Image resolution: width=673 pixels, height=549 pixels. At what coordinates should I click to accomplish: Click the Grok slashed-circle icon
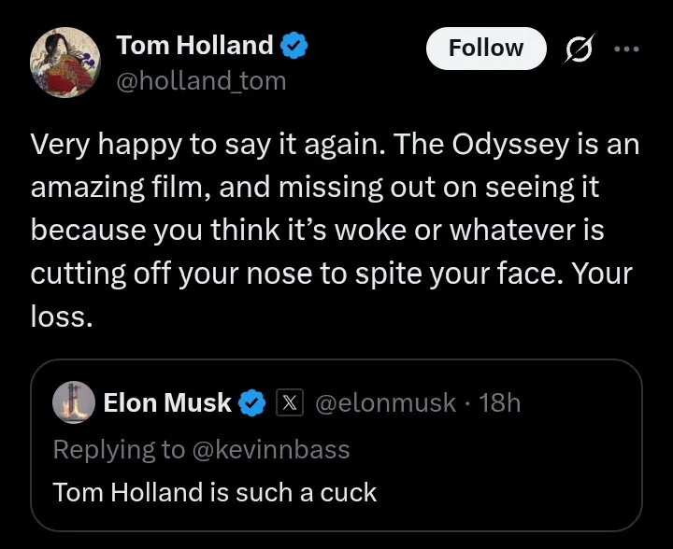(x=580, y=49)
